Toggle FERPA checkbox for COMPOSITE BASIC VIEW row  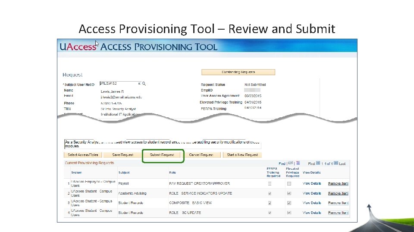[270, 203]
